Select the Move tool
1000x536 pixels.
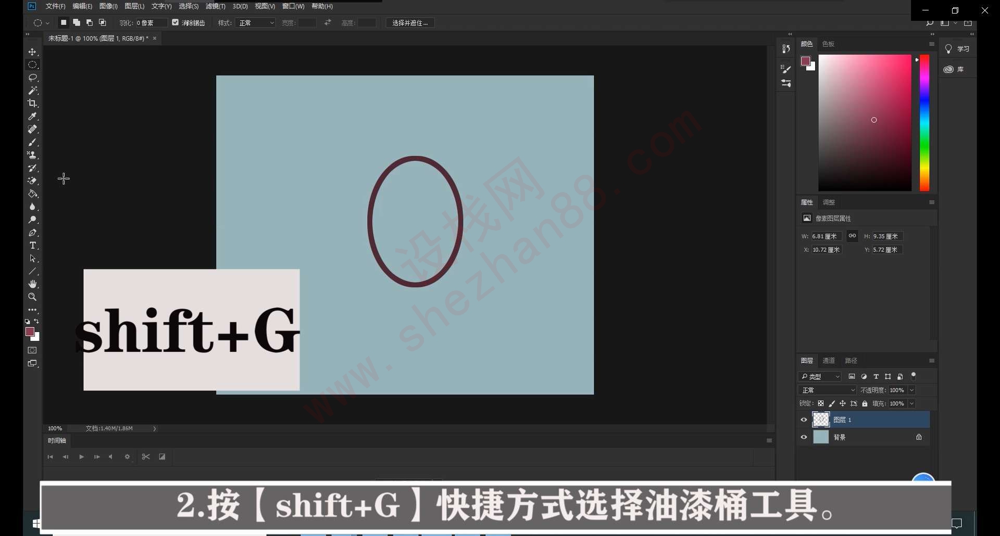click(32, 52)
